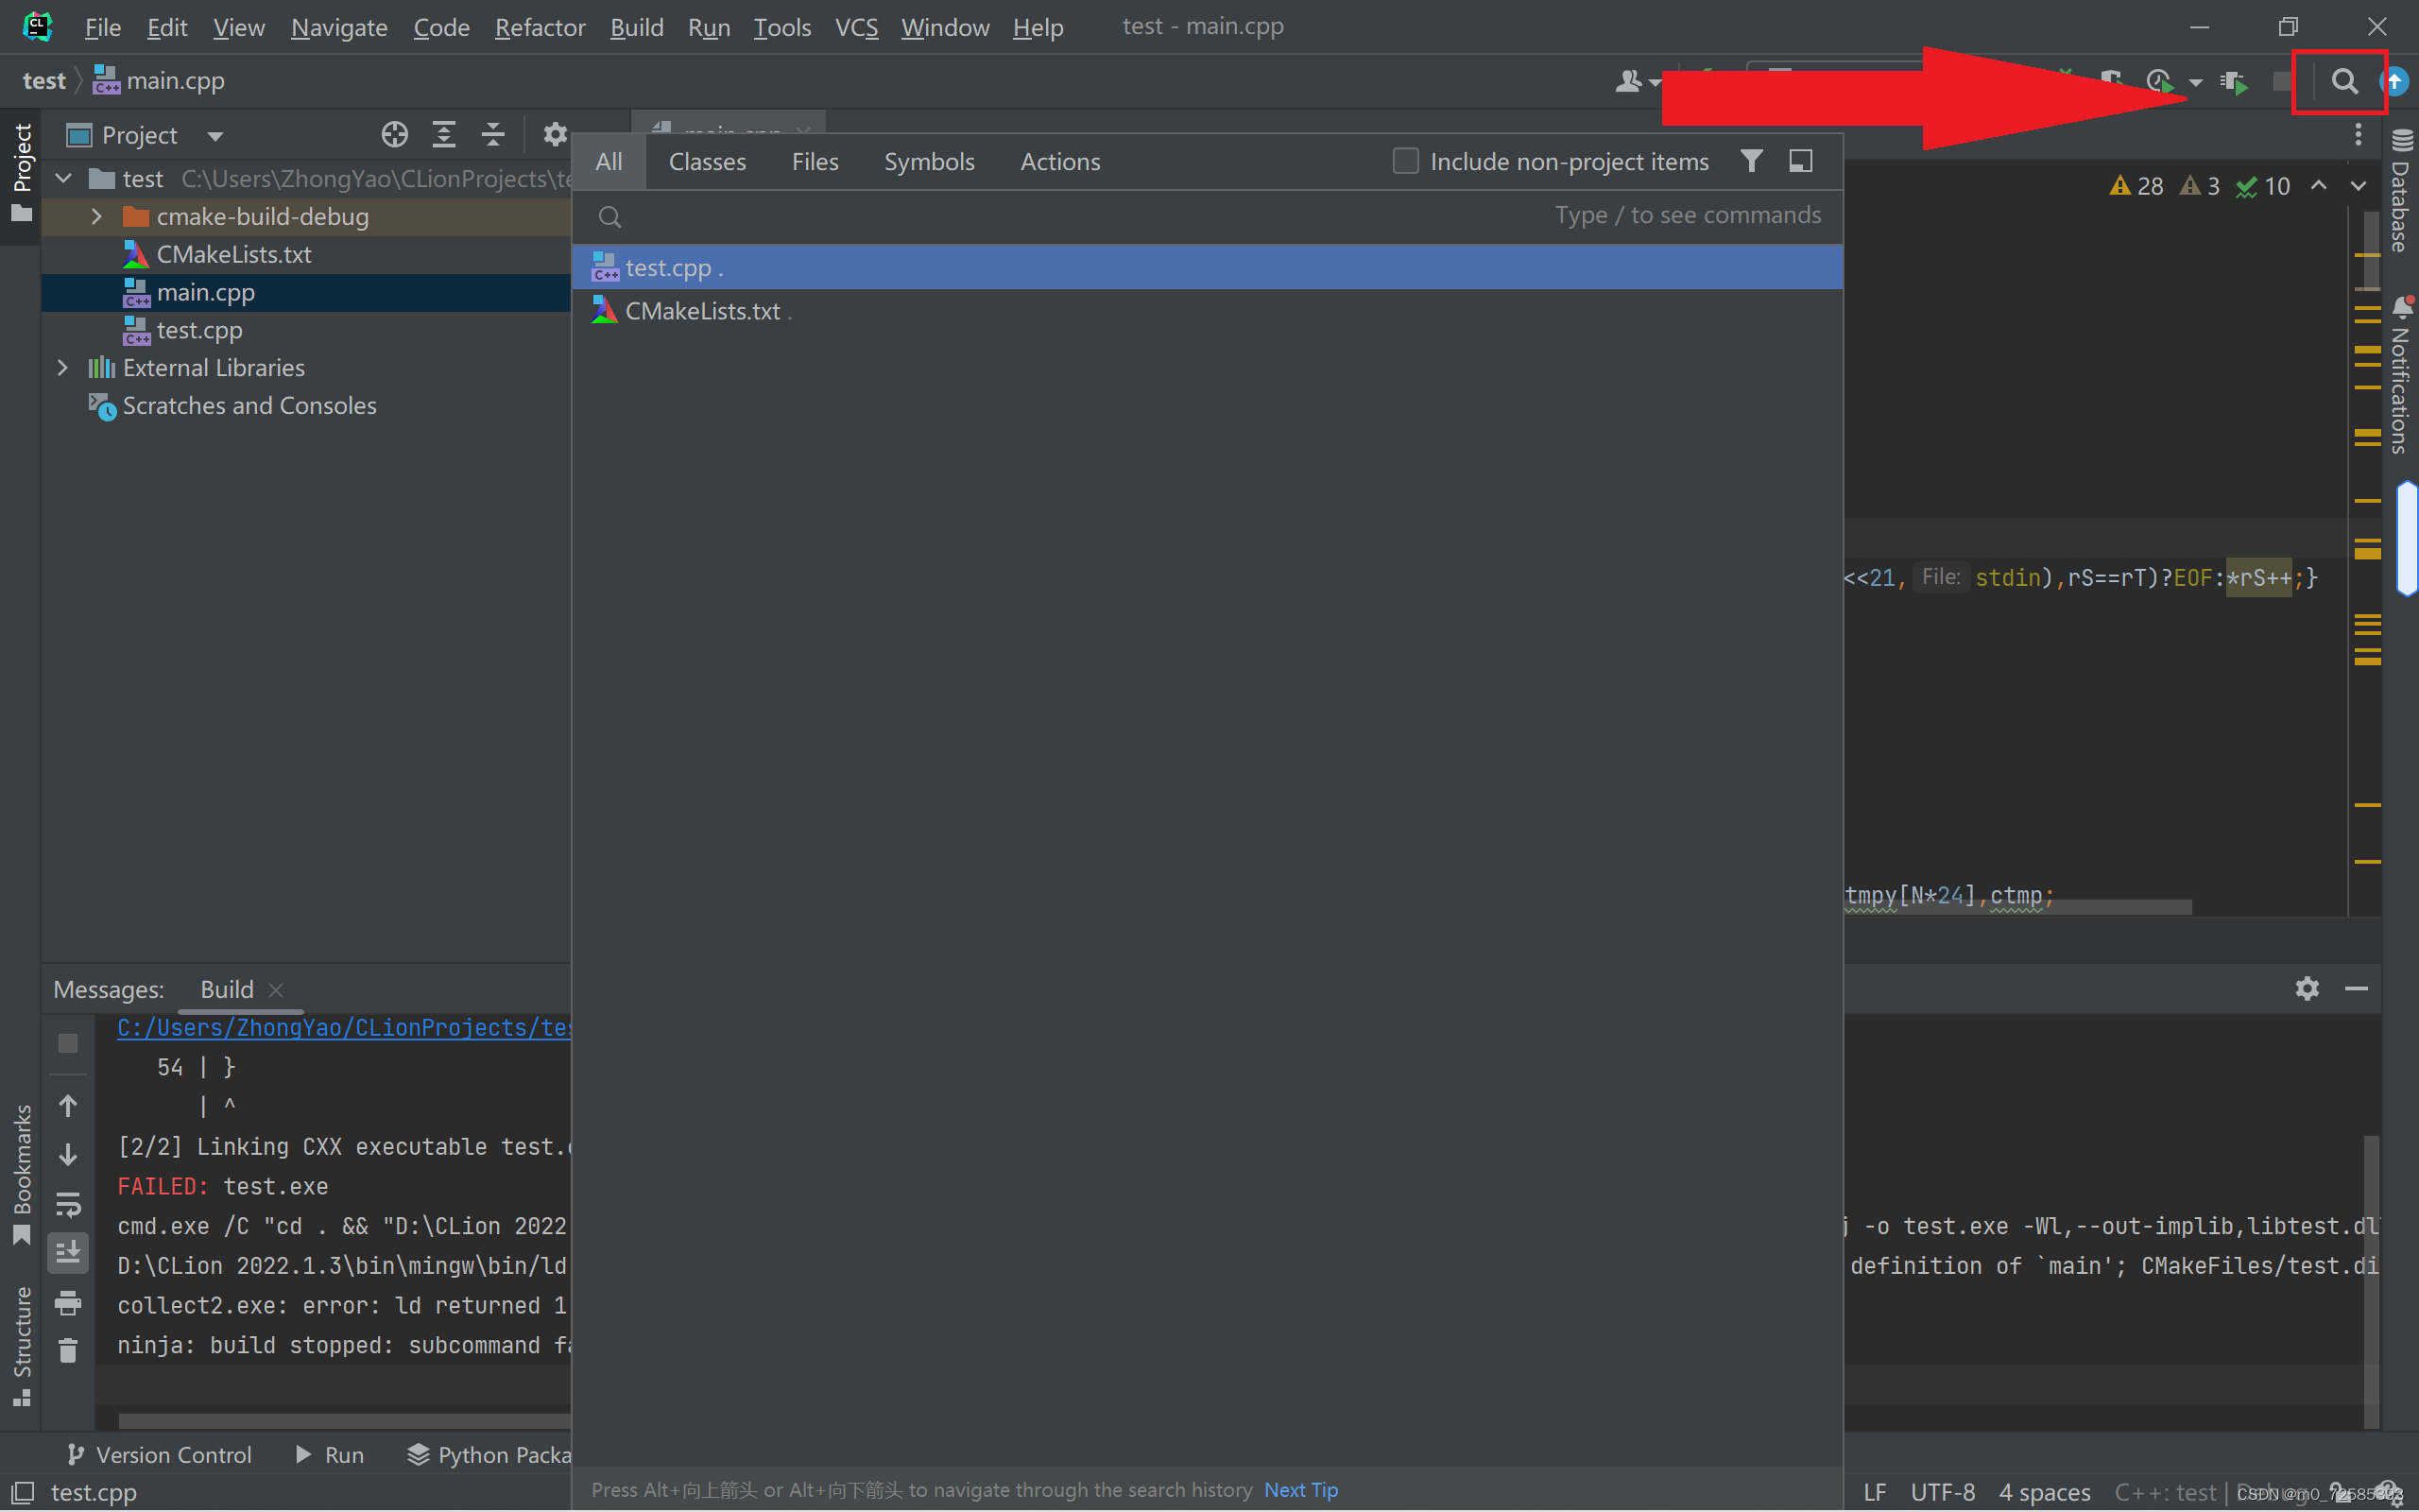Screen dimensions: 2419x1512
Task: Open Project panel settings gear
Action: pyautogui.click(x=555, y=135)
